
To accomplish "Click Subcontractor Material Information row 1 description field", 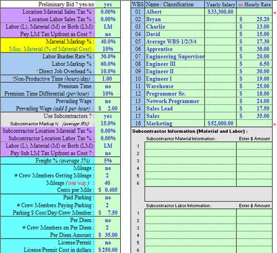I will [x=191, y=146].
